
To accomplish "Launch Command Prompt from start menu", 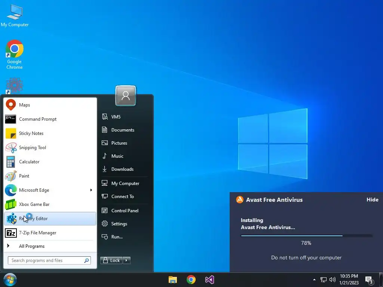I will pos(50,119).
